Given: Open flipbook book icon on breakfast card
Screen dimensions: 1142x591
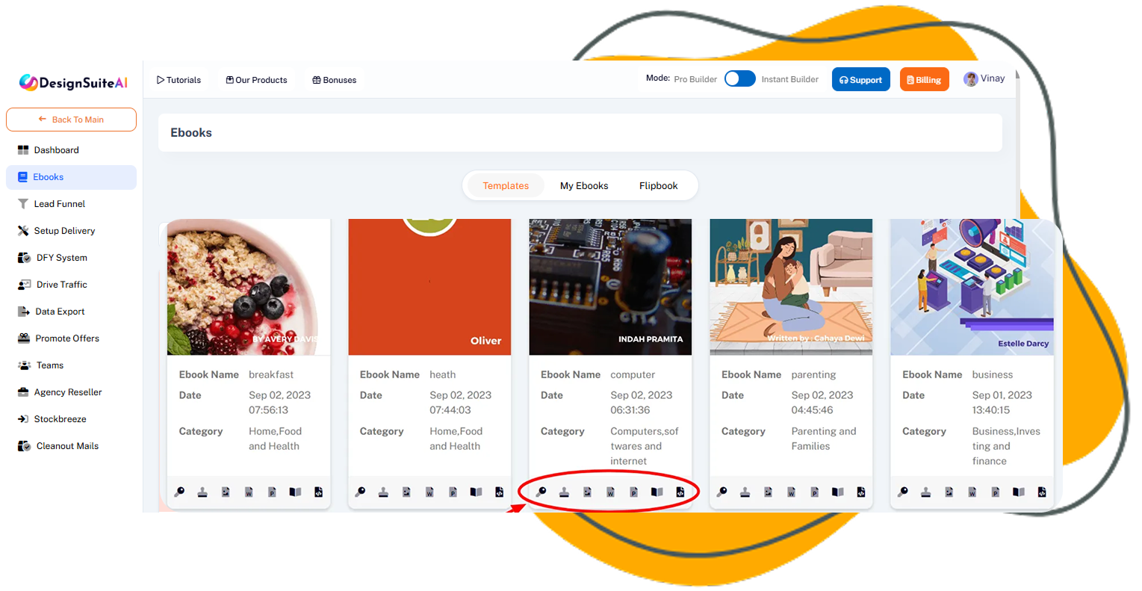Looking at the screenshot, I should click(x=295, y=492).
